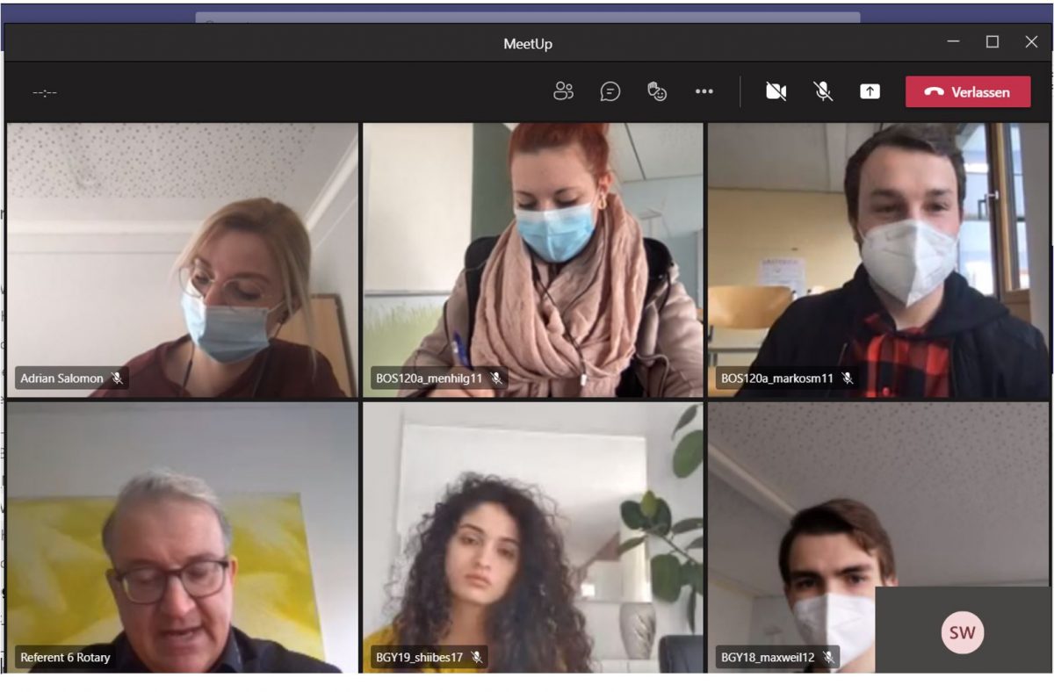Maximize the MeetUp window
Viewport: 1054px width, 692px height.
993,42
